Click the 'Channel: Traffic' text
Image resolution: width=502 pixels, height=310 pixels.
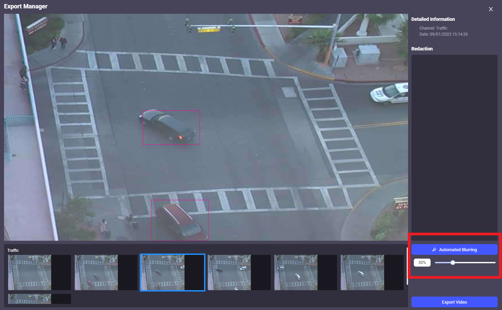pyautogui.click(x=433, y=28)
